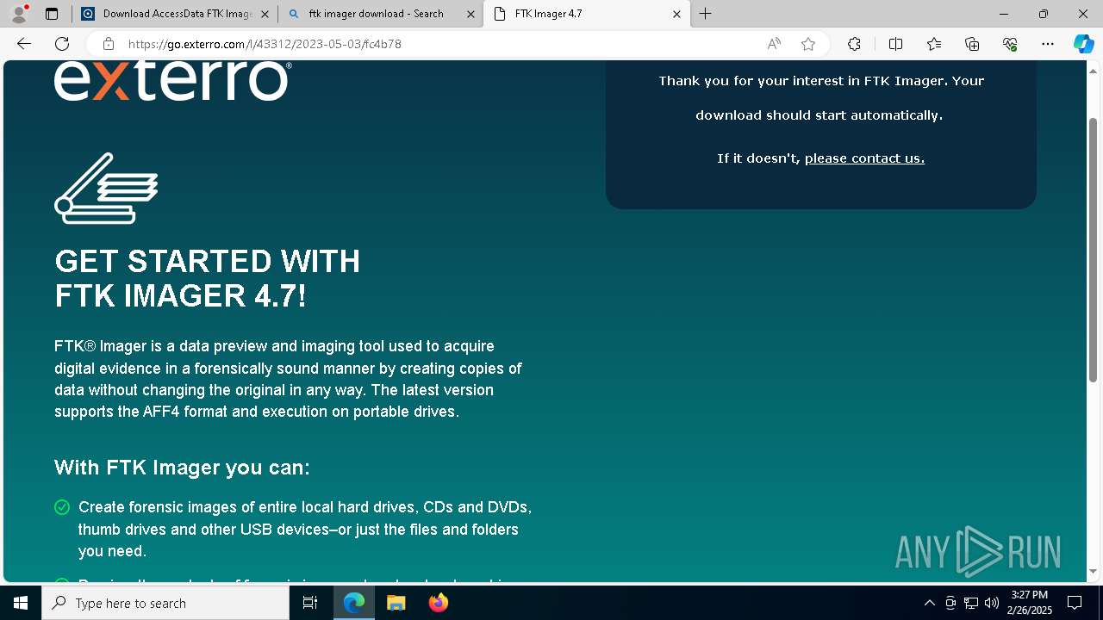Open Task View on taskbar
Image resolution: width=1103 pixels, height=620 pixels.
[310, 603]
